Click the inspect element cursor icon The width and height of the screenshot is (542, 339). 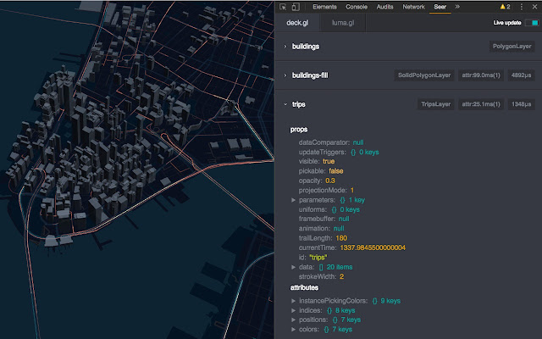285,6
